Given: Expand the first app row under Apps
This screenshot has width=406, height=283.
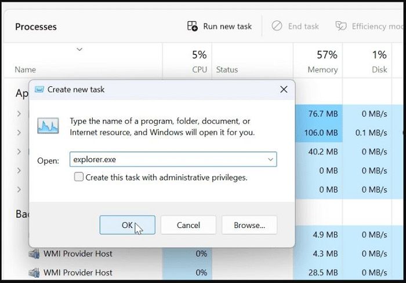Looking at the screenshot, I should point(19,114).
